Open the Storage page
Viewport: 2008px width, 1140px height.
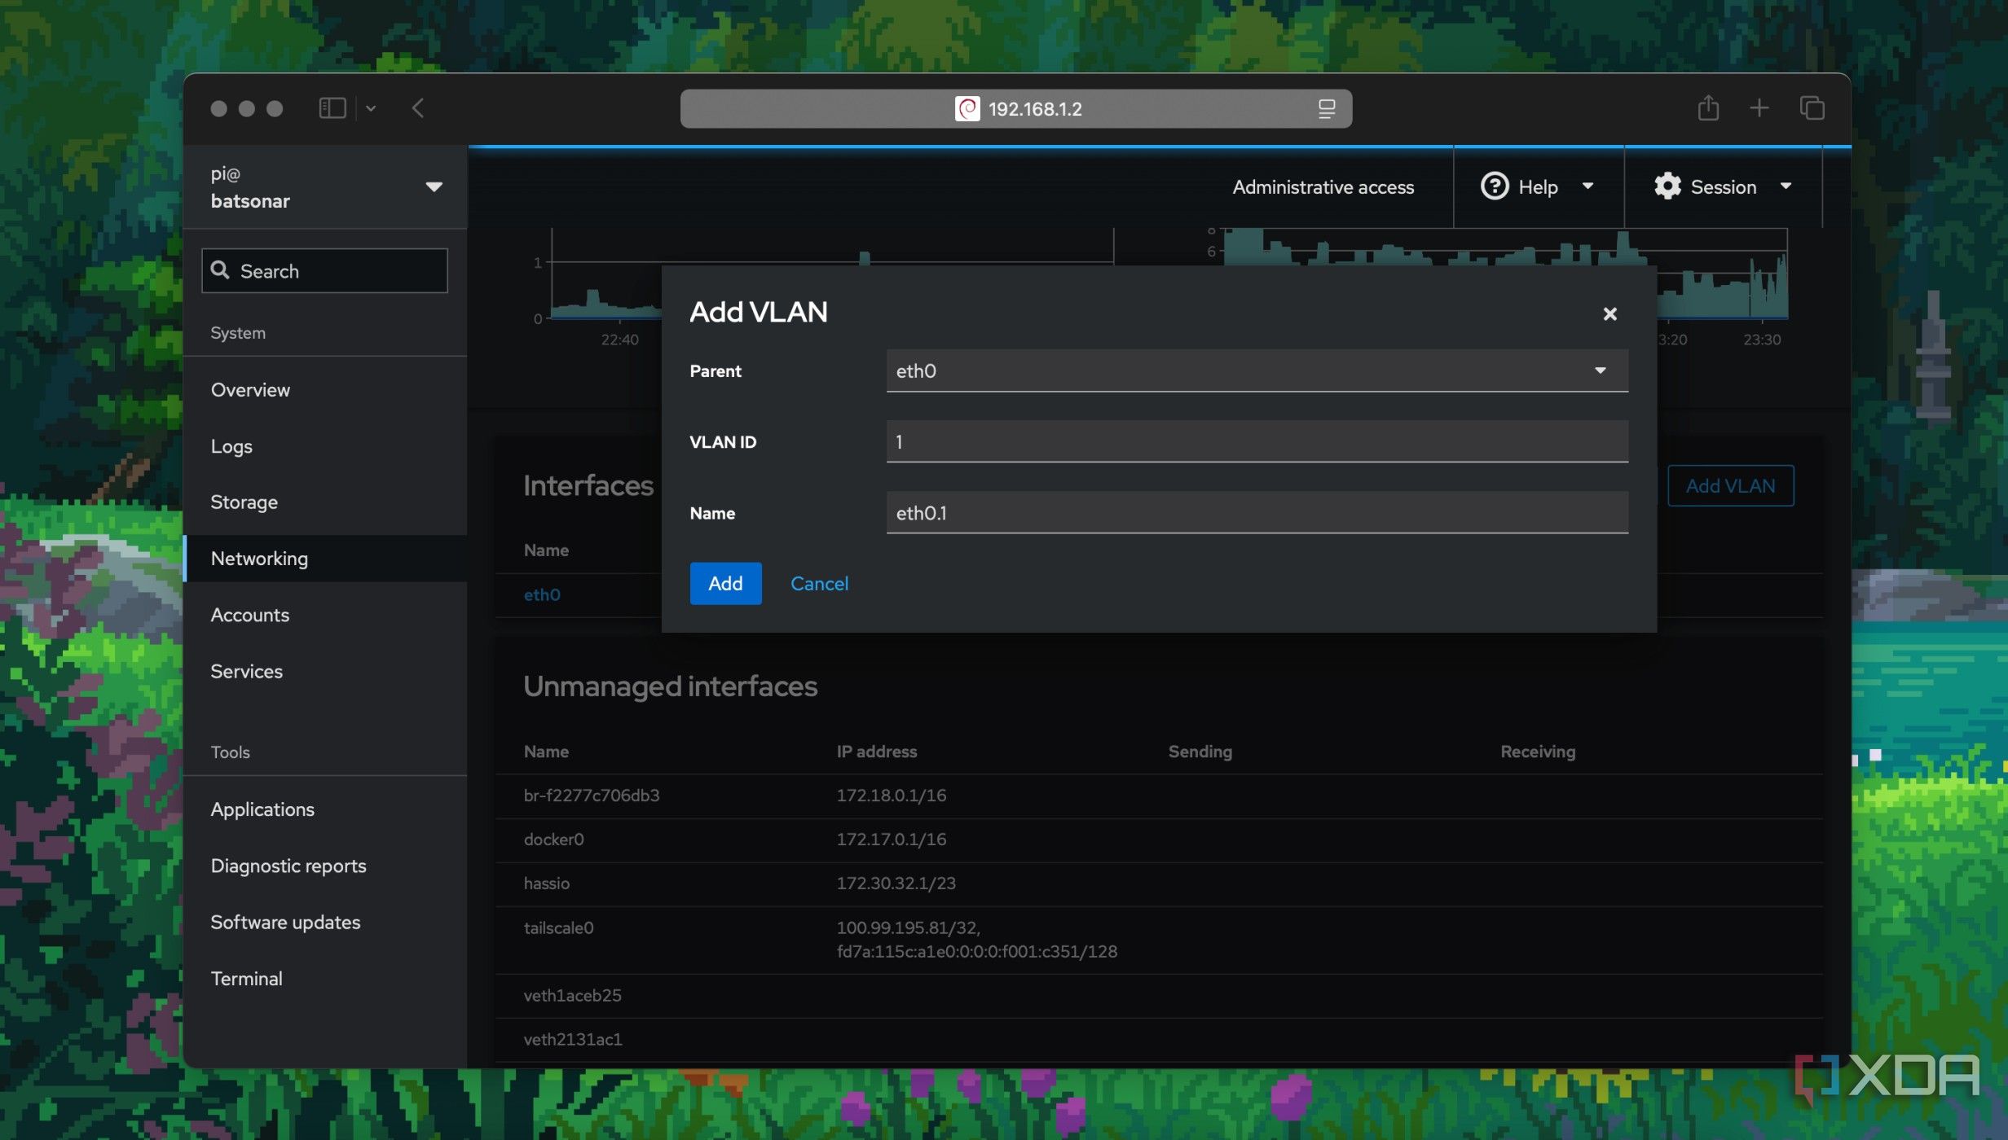(x=244, y=502)
